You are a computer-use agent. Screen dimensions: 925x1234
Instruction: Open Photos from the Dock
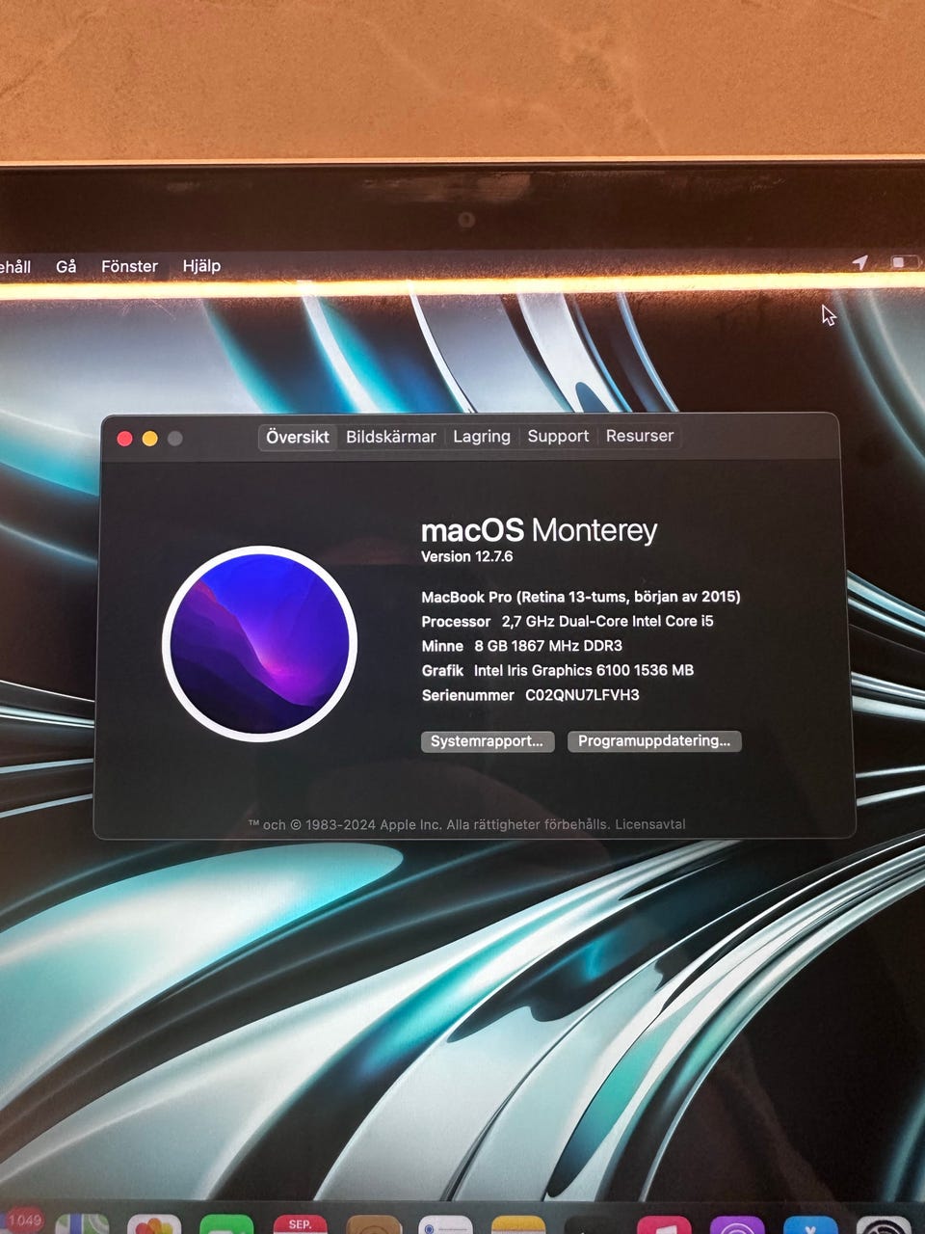click(154, 1224)
